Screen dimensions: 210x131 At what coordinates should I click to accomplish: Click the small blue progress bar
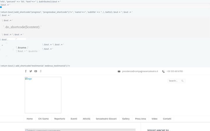point(1,7)
